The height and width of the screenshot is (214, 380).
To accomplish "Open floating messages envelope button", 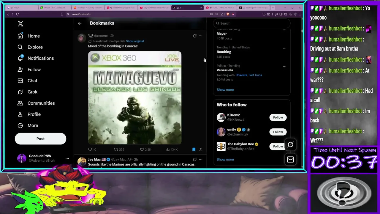I will (290, 160).
